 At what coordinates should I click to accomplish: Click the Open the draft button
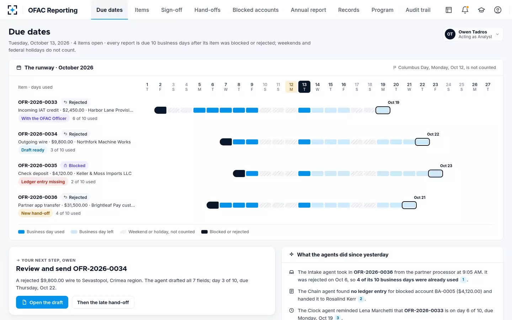pos(42,302)
